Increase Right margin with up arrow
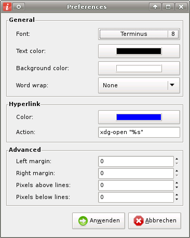The width and height of the screenshot is (190, 238). click(177, 171)
